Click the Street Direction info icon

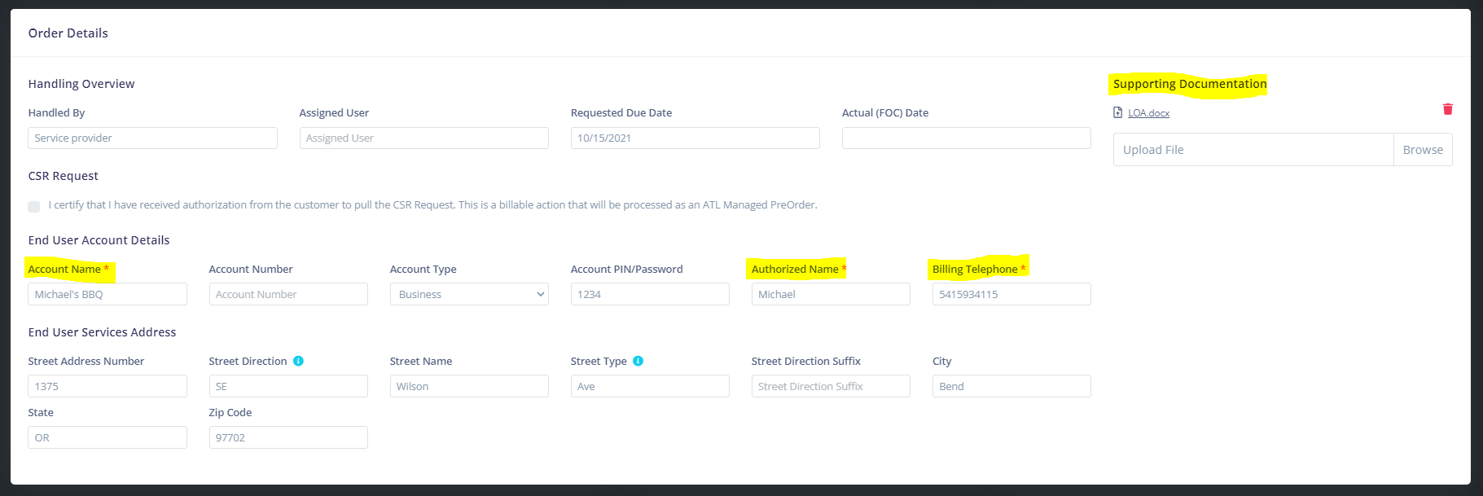pos(298,361)
